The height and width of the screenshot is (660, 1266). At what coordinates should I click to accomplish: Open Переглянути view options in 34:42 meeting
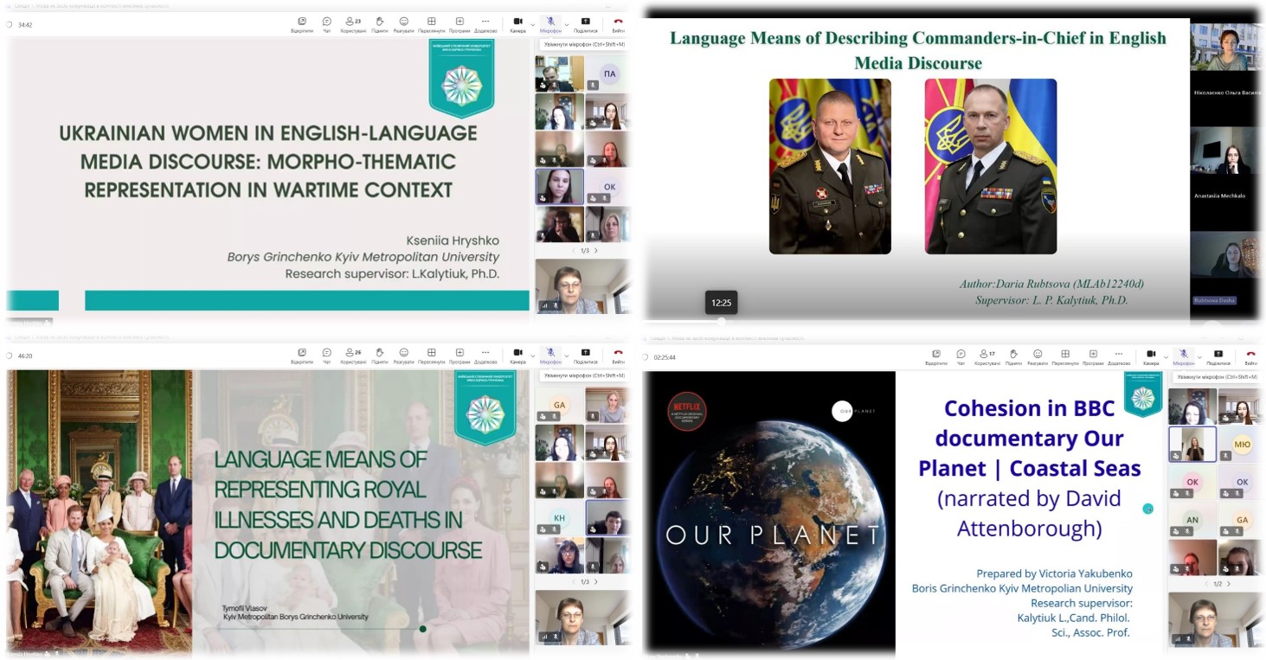click(x=431, y=24)
